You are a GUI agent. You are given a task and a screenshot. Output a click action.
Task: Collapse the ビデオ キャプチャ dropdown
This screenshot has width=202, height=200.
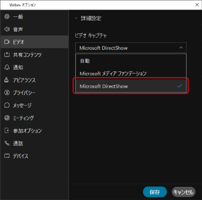(x=131, y=47)
